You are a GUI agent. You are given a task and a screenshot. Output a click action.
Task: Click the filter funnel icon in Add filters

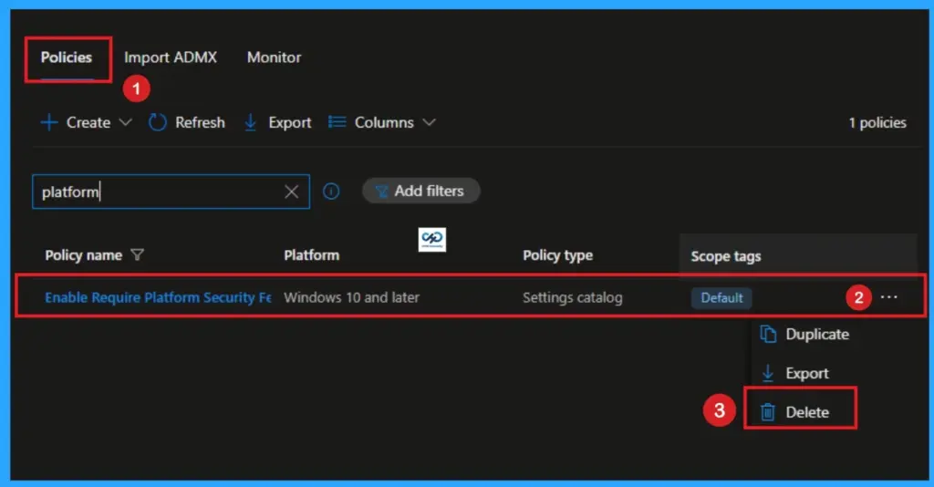(381, 192)
